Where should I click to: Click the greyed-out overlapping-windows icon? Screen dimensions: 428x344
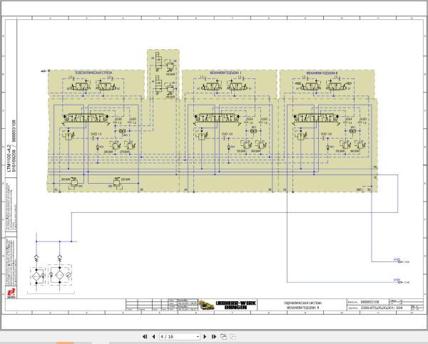(x=233, y=337)
